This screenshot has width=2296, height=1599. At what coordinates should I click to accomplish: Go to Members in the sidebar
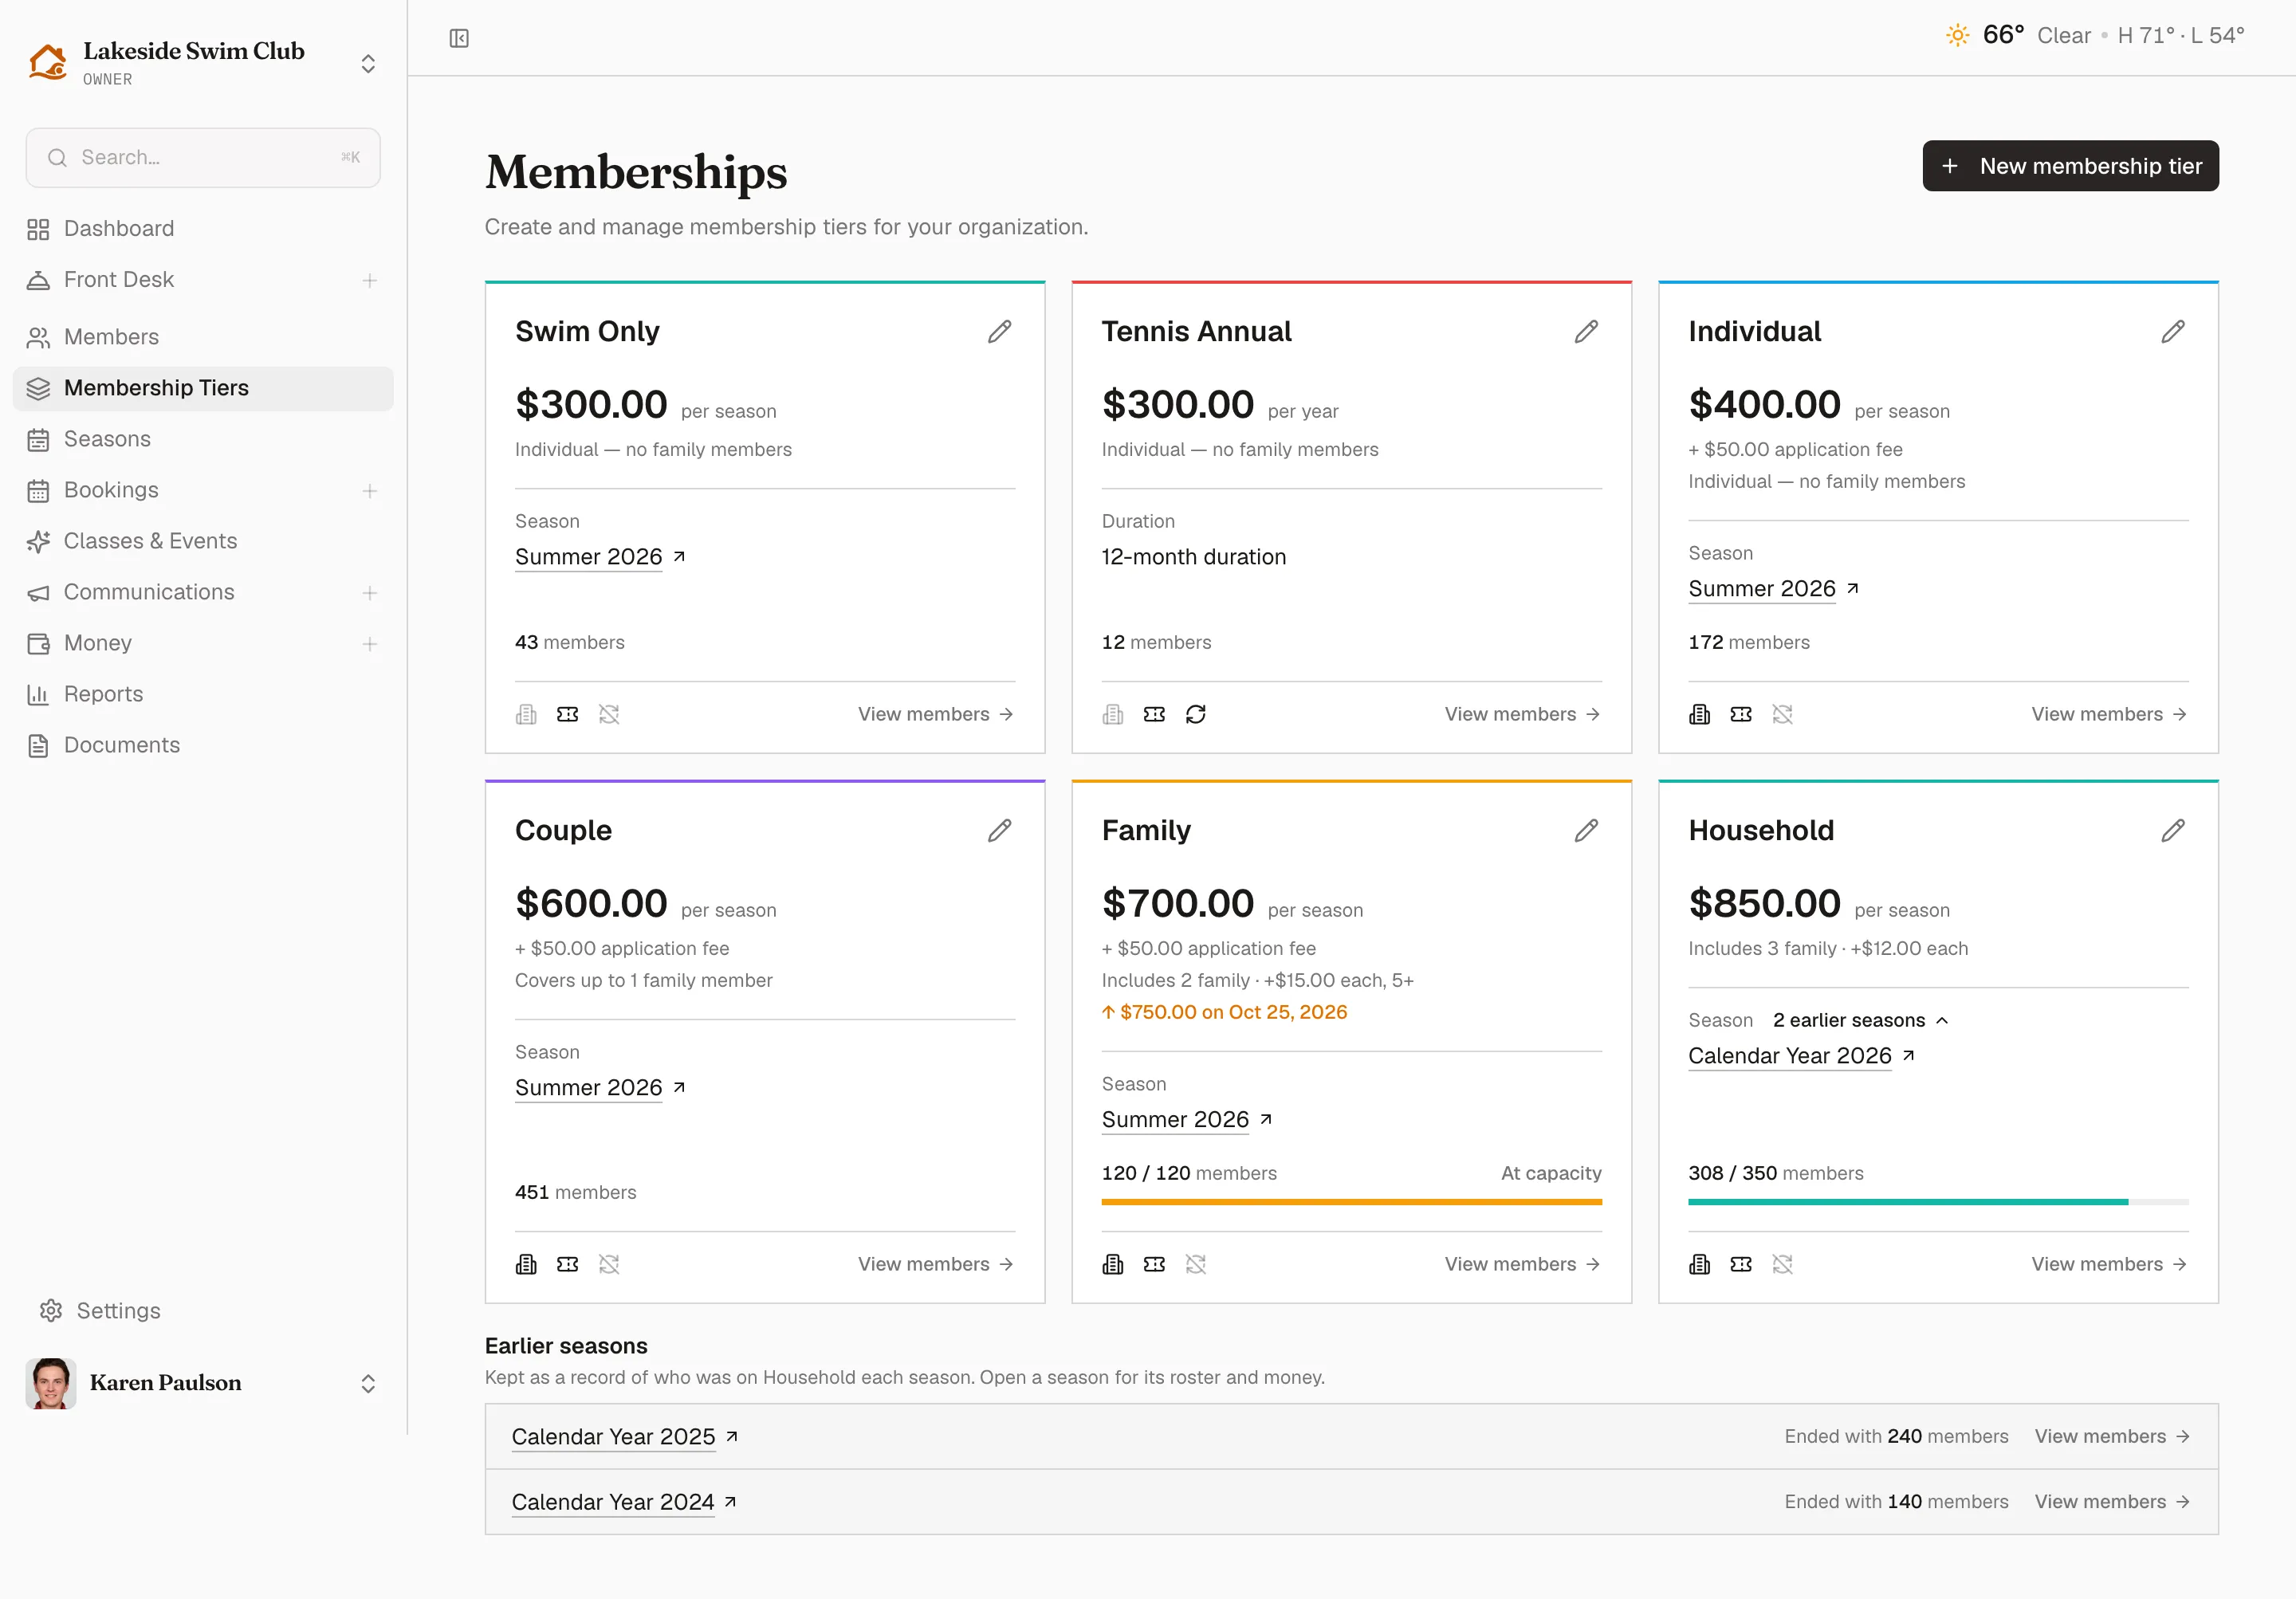click(x=203, y=337)
